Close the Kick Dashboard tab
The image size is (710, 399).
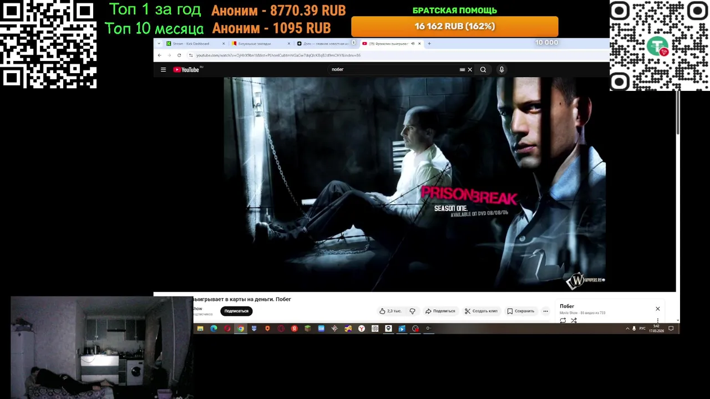[224, 44]
